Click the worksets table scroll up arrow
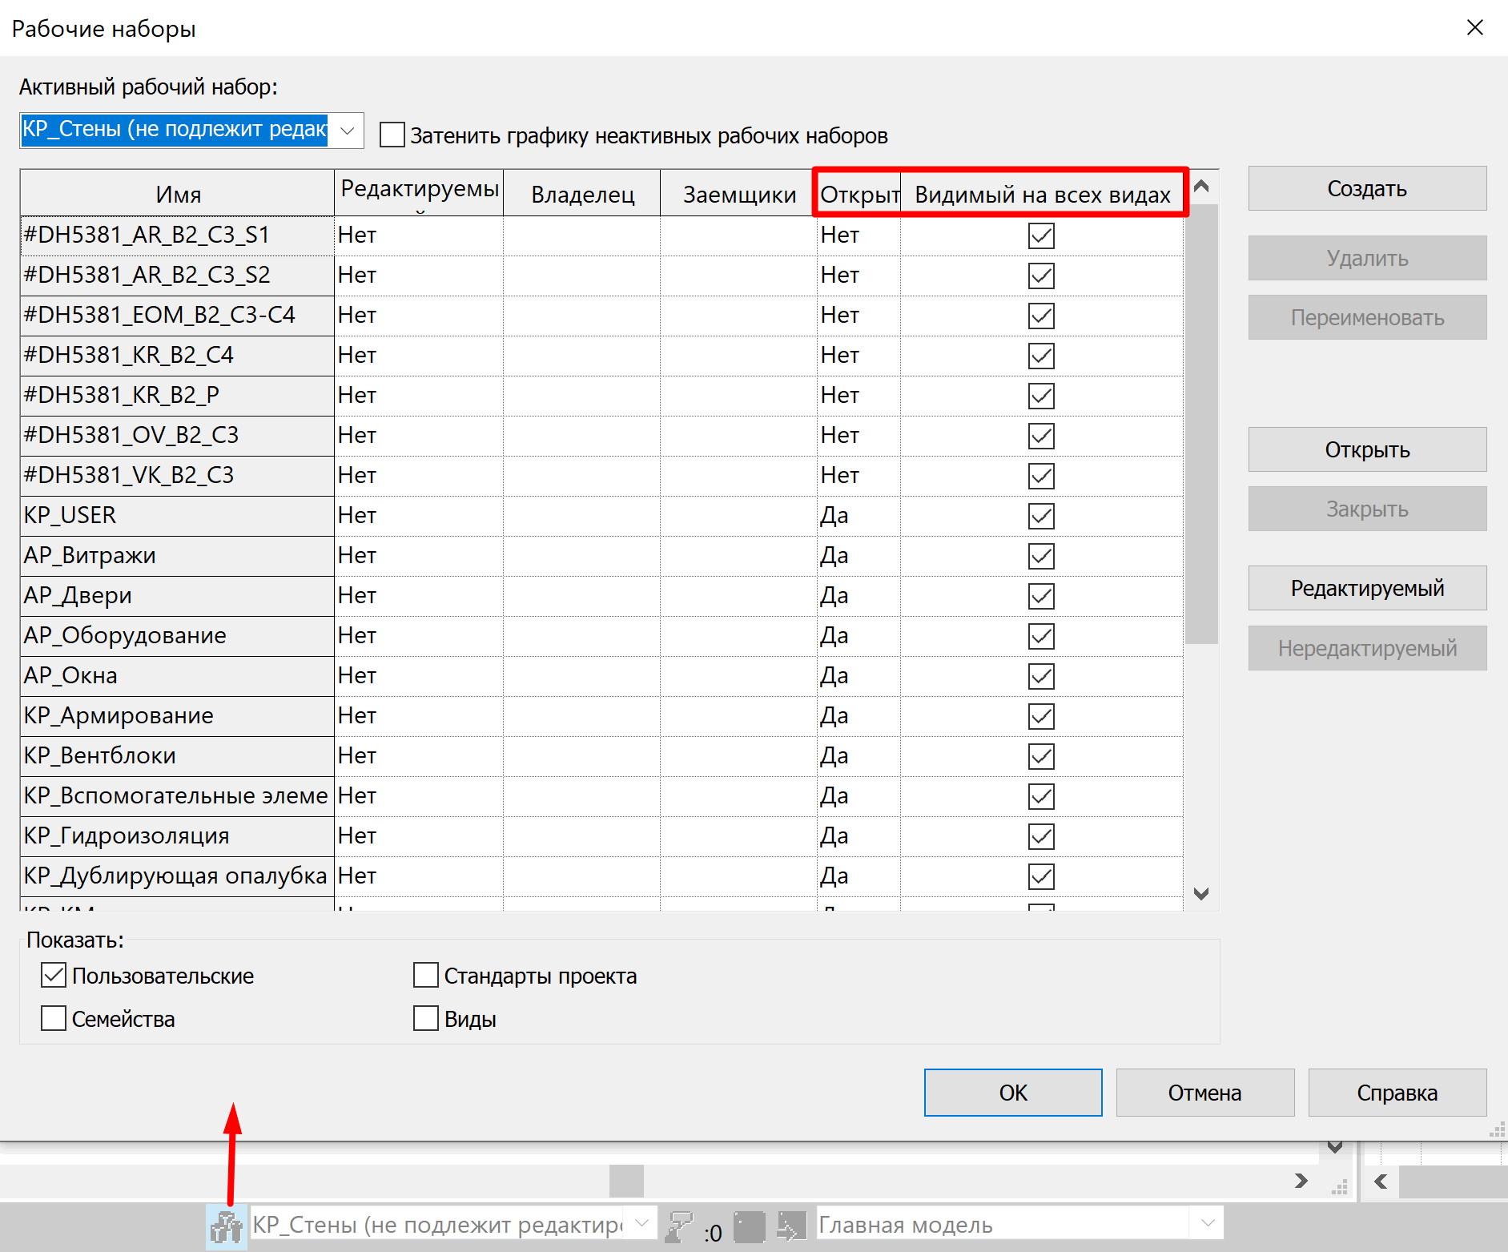 point(1201,187)
